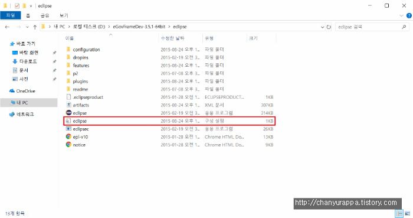The width and height of the screenshot is (413, 218).
Task: Open the 파일 ribbon tab
Action: pos(10,15)
